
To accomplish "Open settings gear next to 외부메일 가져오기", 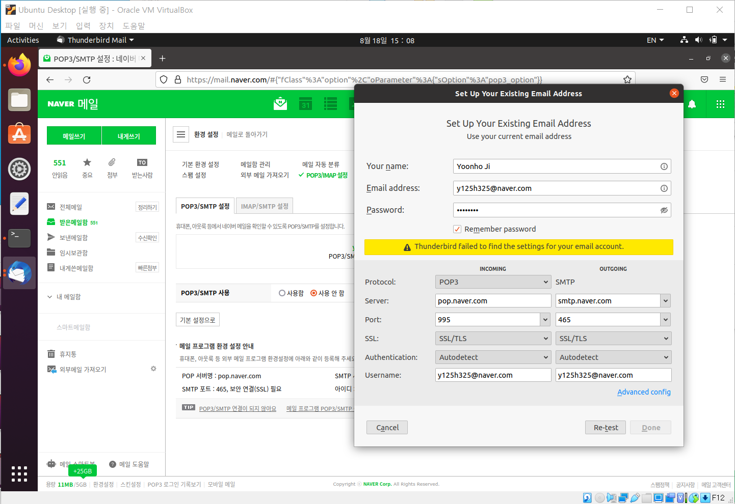I will coord(153,369).
